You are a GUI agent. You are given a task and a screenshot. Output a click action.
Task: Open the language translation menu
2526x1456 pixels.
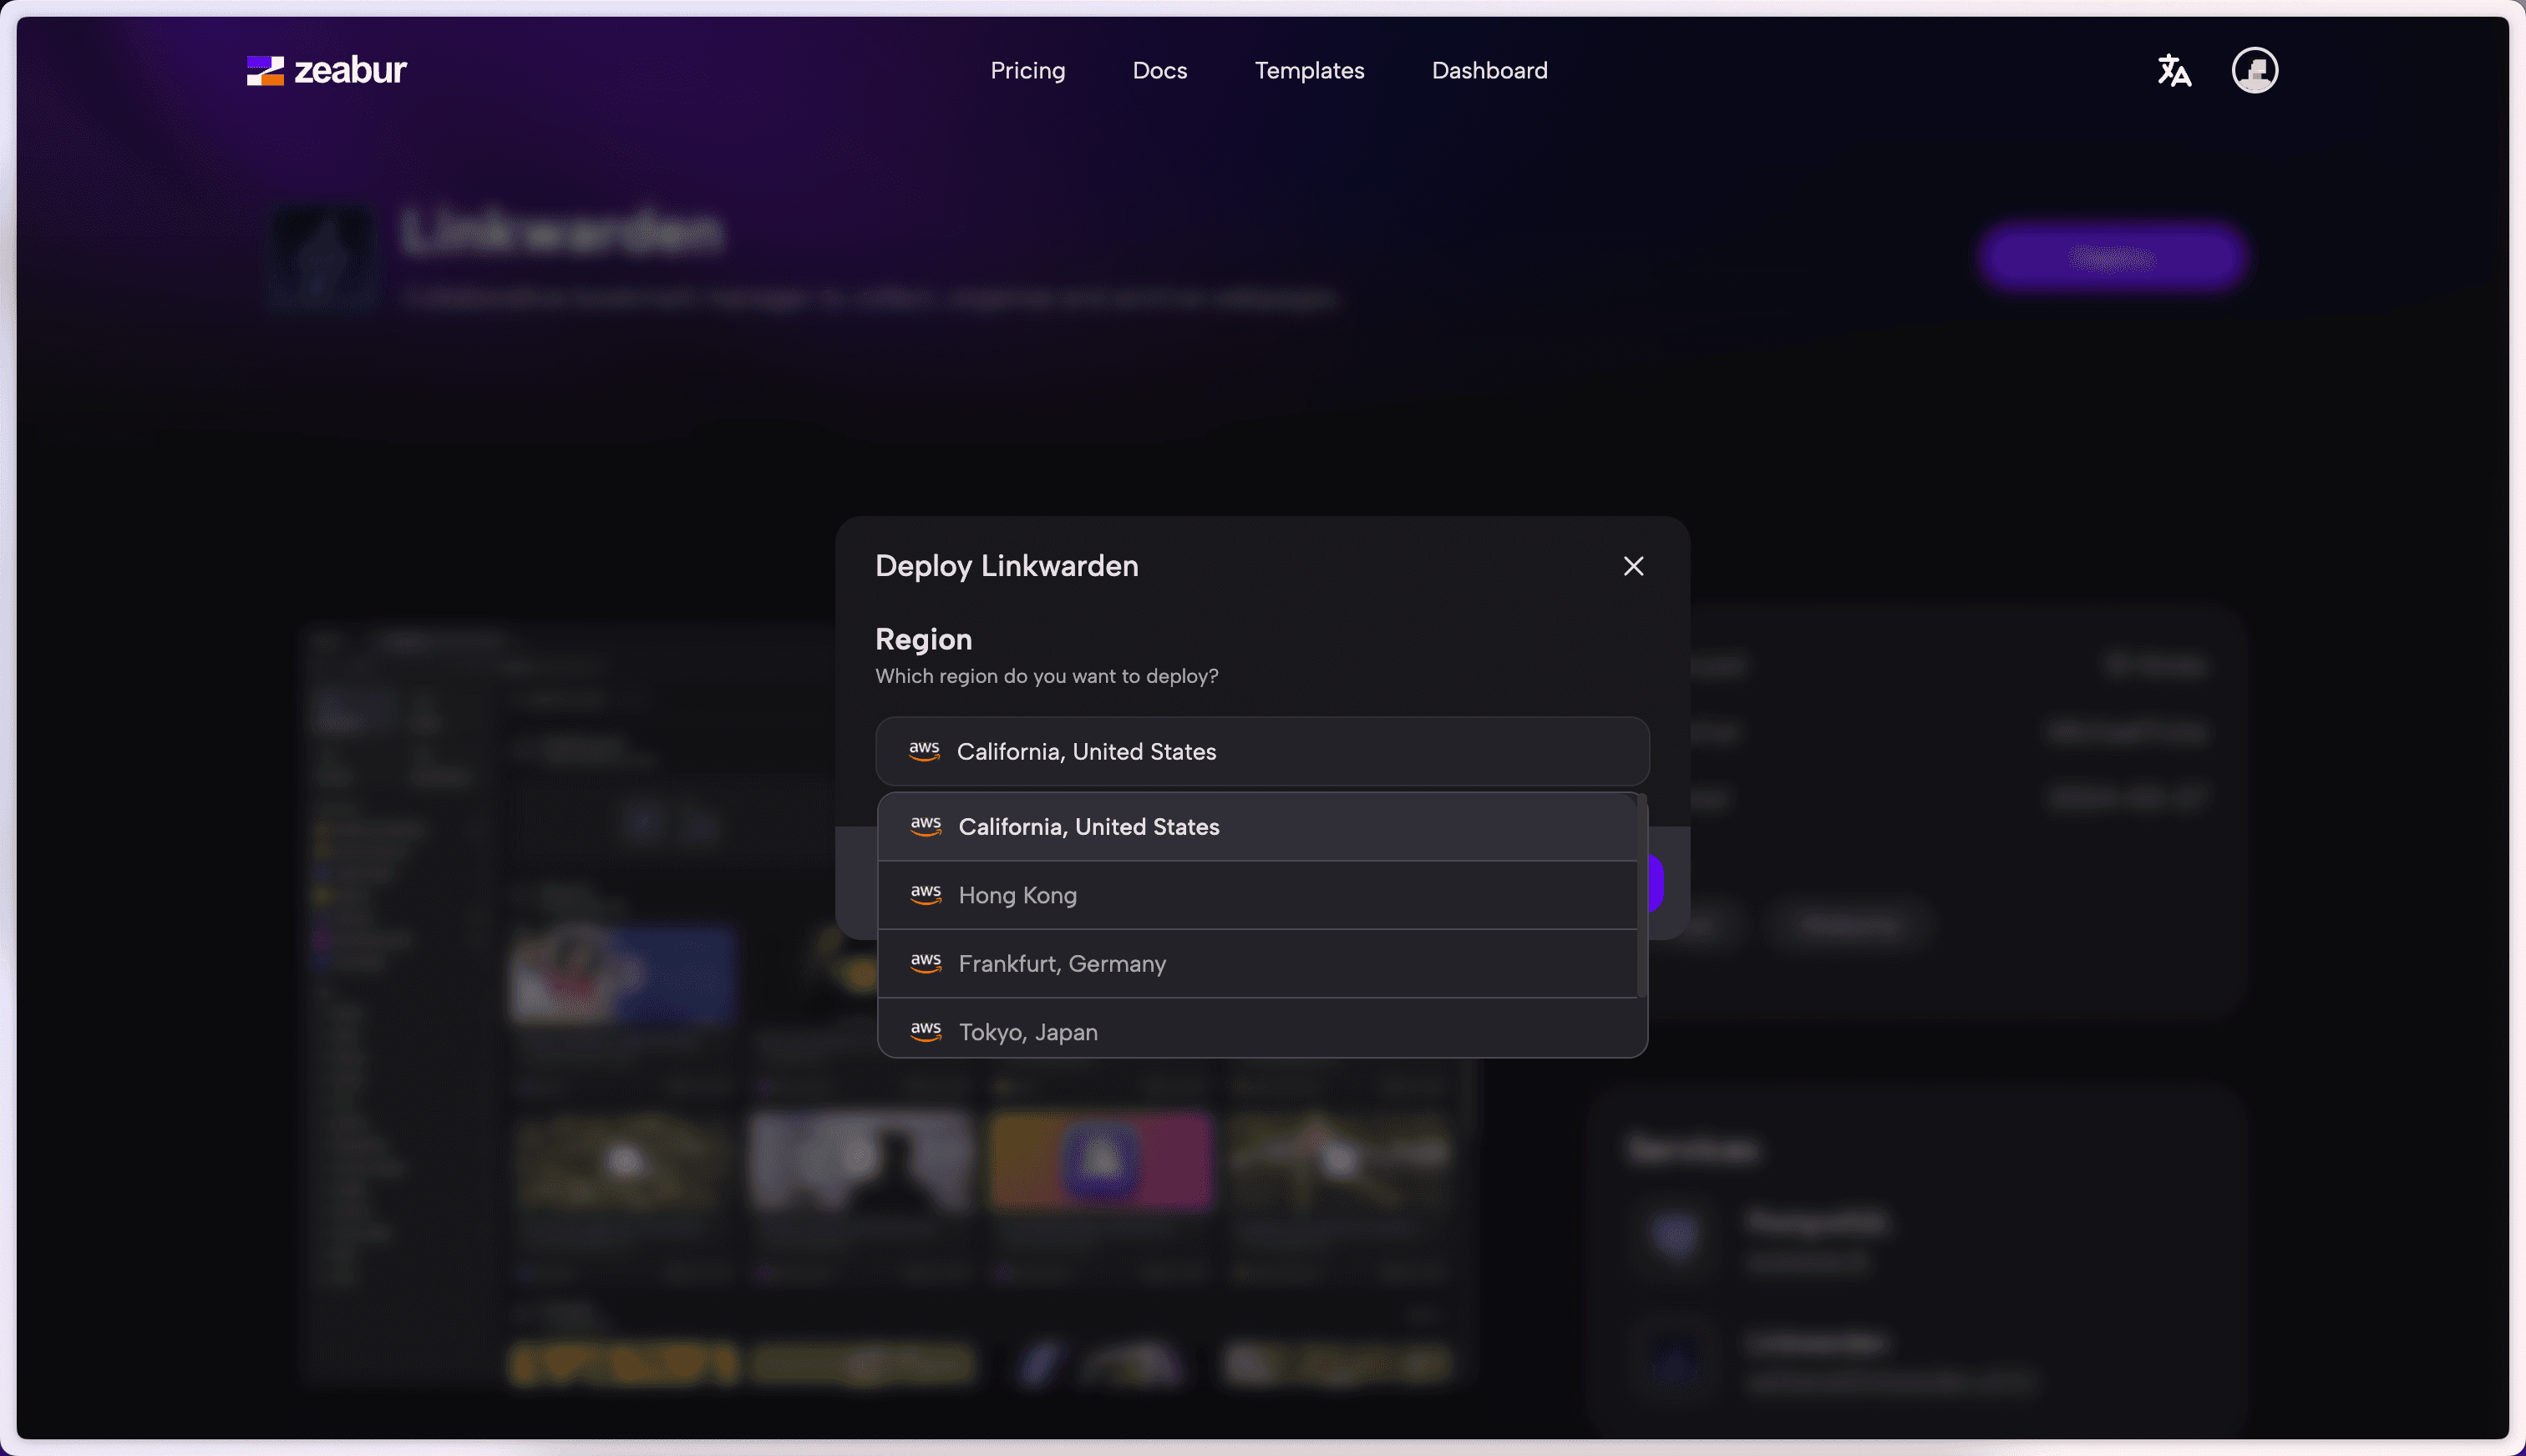click(x=2173, y=70)
